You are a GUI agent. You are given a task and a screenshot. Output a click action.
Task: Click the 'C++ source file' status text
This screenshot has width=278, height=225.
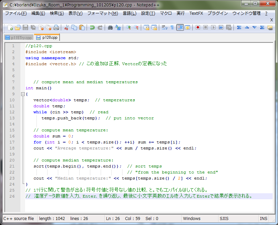pyautogui.click(x=19, y=219)
